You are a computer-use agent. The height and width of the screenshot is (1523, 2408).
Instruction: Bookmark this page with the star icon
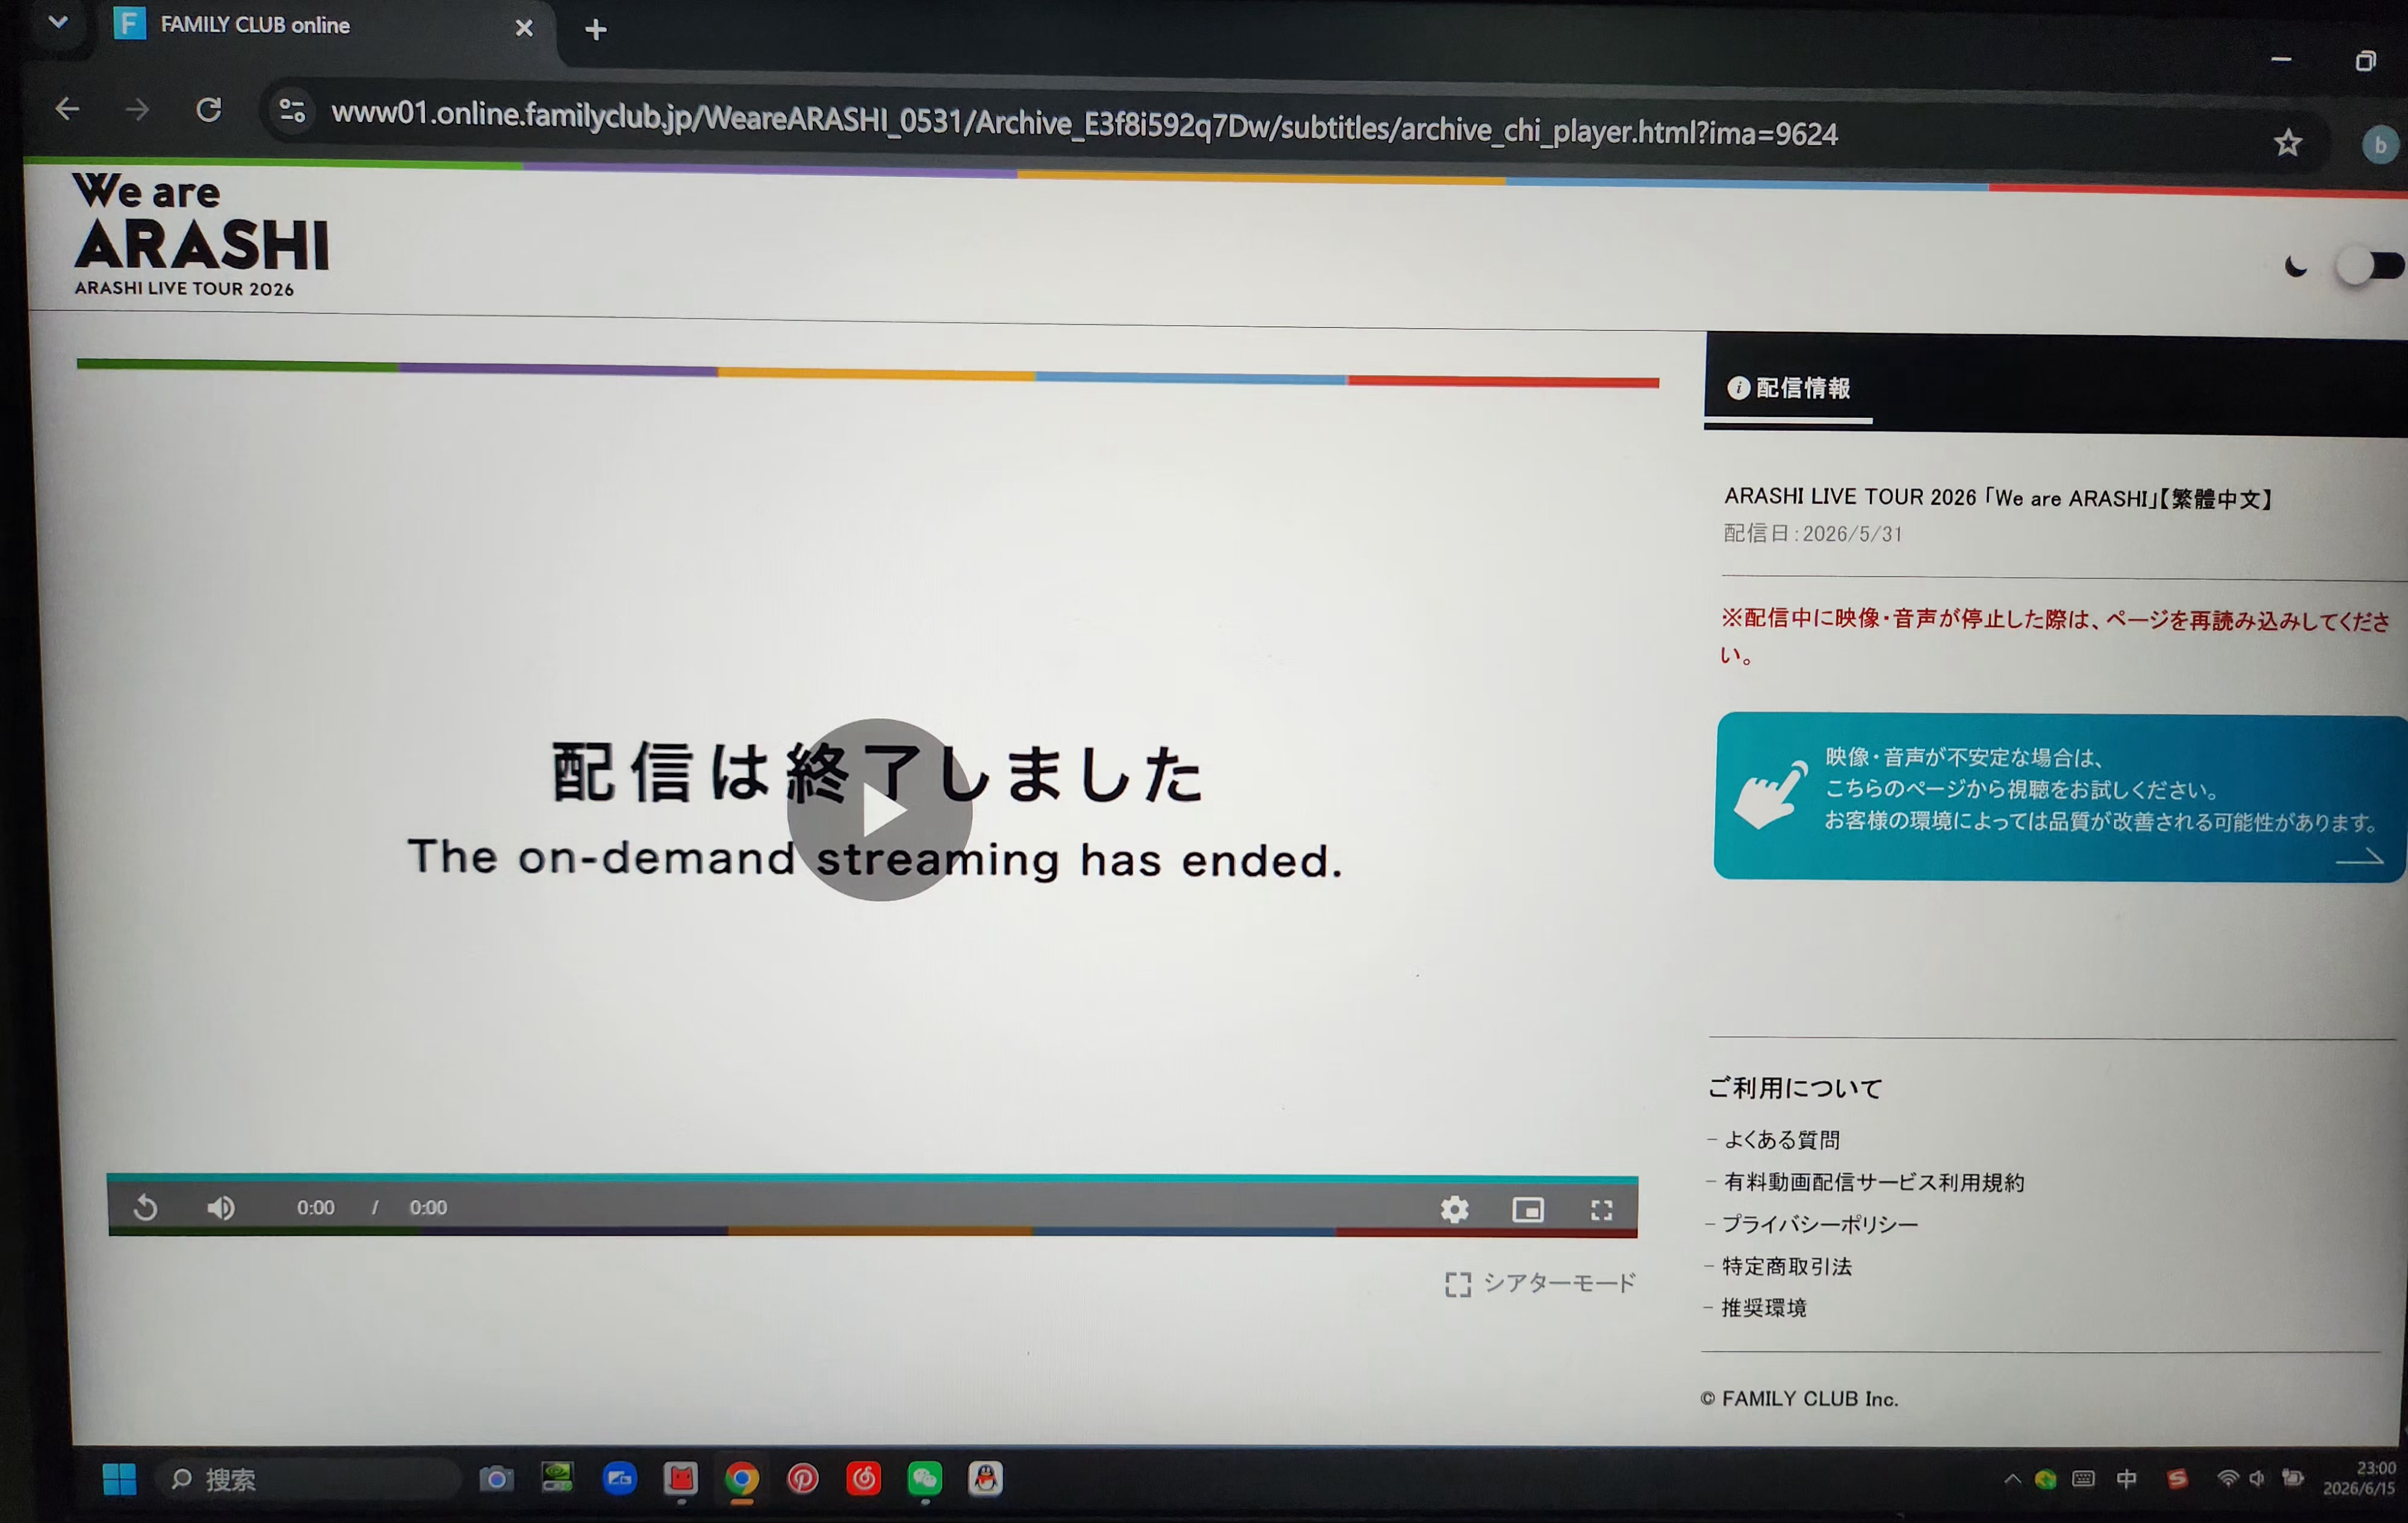pos(2288,143)
